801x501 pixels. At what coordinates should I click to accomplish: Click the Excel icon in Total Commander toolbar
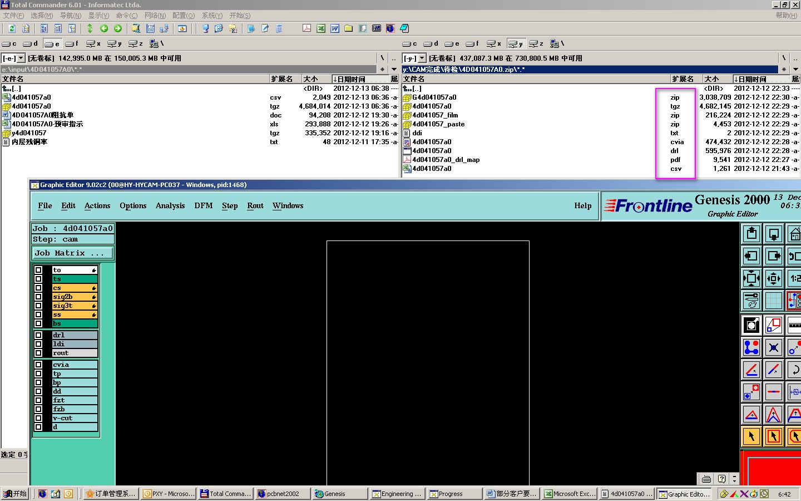click(x=321, y=28)
